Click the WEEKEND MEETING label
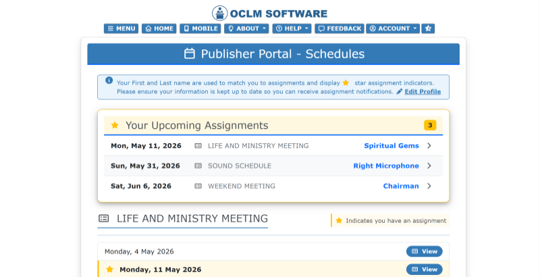 [242, 186]
